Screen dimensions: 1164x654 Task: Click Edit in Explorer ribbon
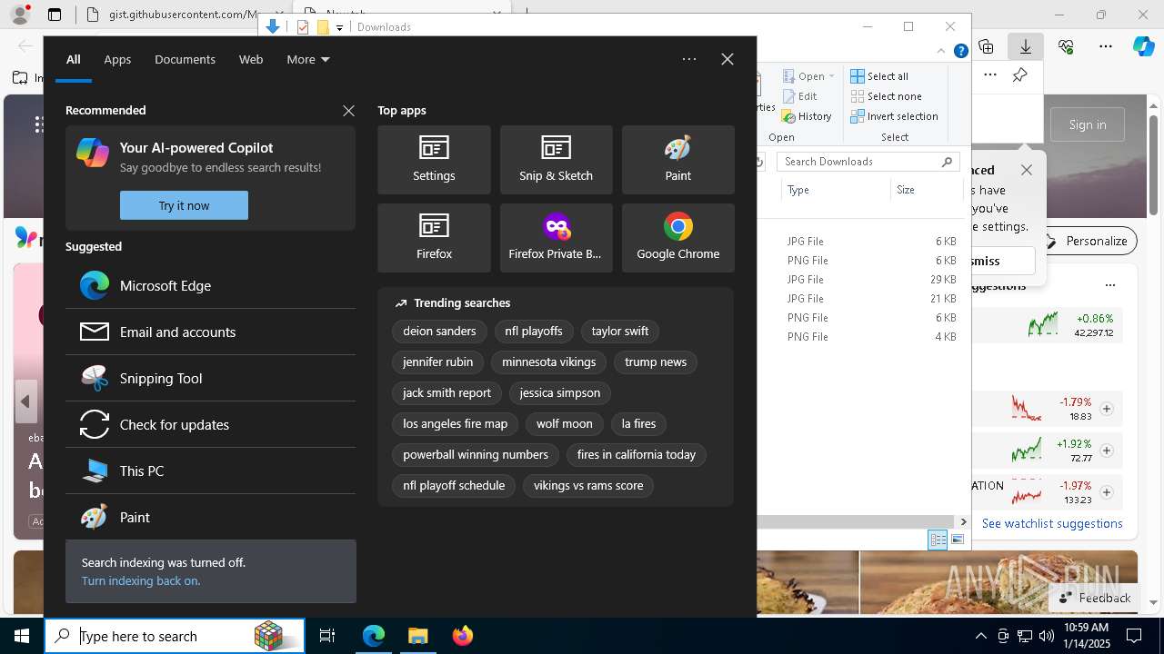[x=800, y=96]
